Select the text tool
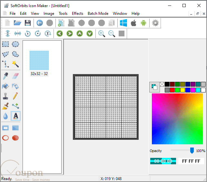 tap(15, 116)
